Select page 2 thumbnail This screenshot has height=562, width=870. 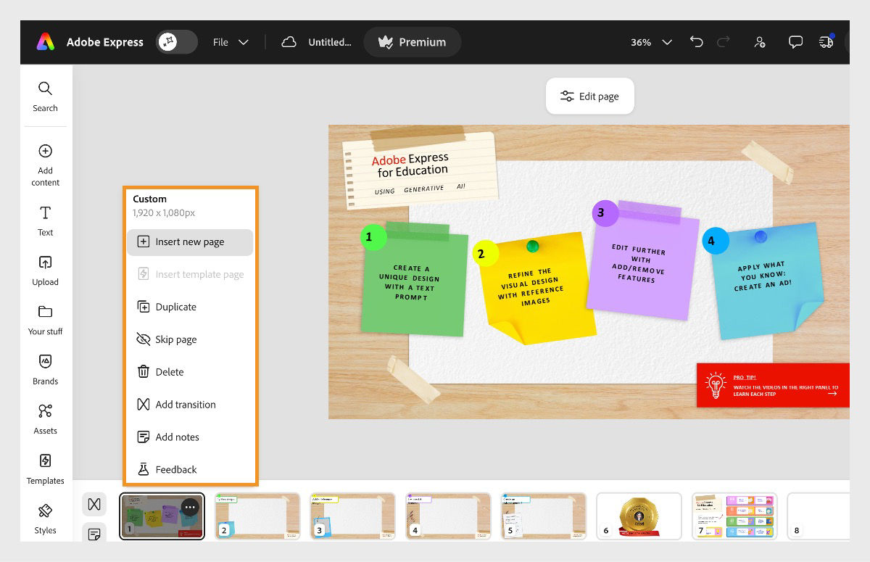257,516
